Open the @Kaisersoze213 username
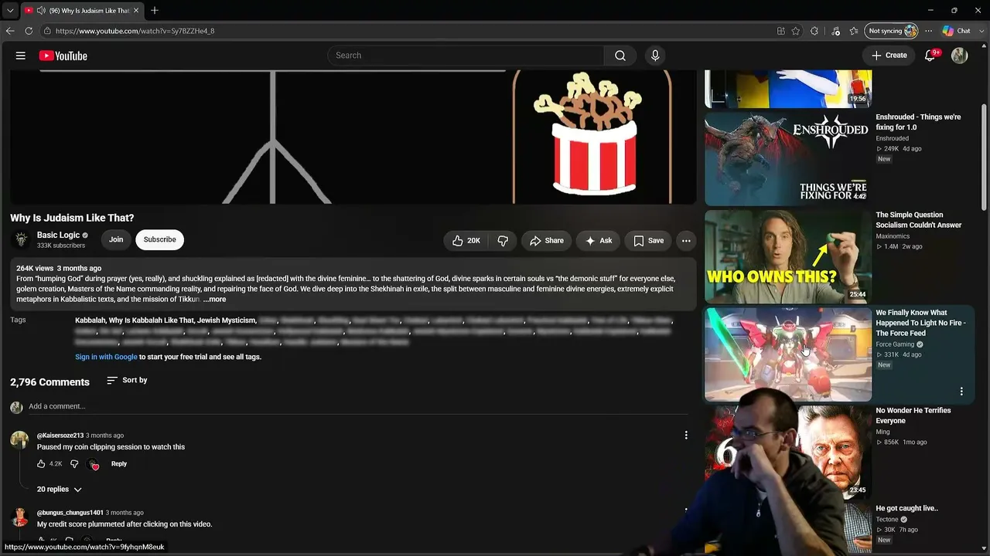Image resolution: width=990 pixels, height=556 pixels. [60, 436]
